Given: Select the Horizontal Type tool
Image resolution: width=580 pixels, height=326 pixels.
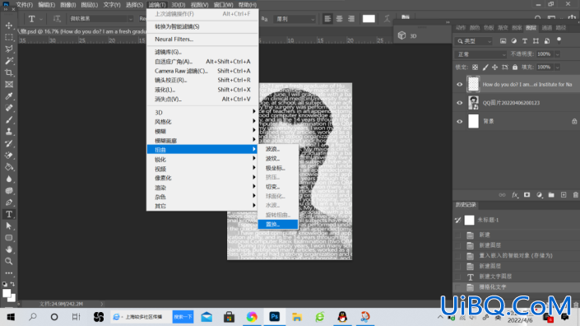Looking at the screenshot, I should (9, 214).
